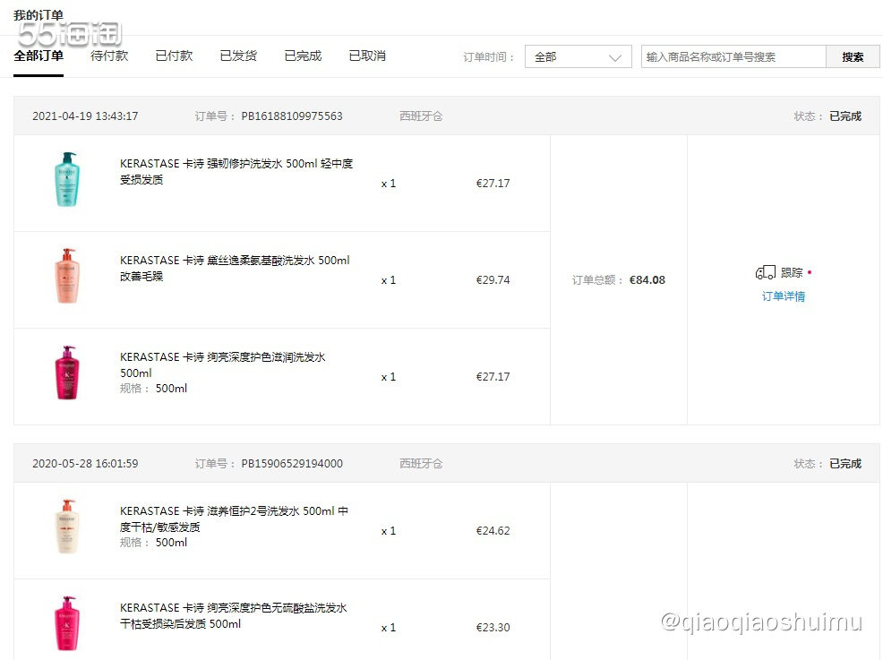Switch to the 已付款 tab
This screenshot has width=883, height=660.
(174, 56)
